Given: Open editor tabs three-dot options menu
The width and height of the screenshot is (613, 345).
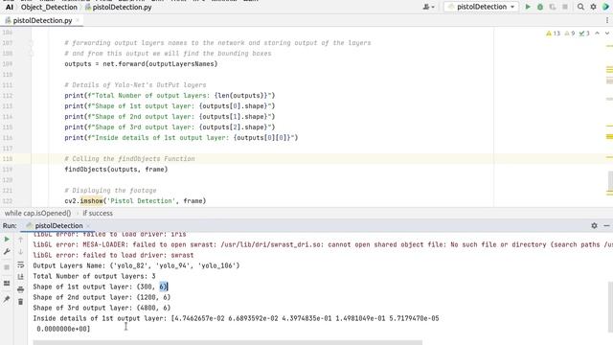Looking at the screenshot, I should pos(607,20).
